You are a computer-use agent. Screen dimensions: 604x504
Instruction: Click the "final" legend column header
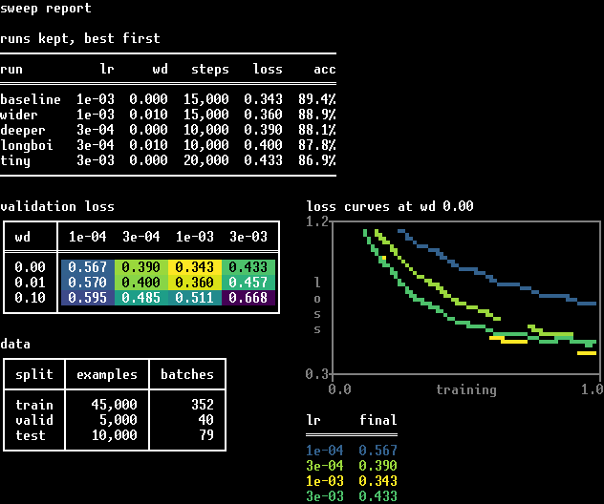pyautogui.click(x=378, y=420)
